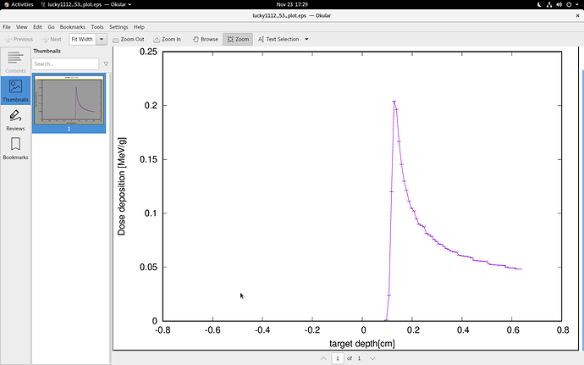
Task: Go to next page with down chevron
Action: tap(372, 358)
